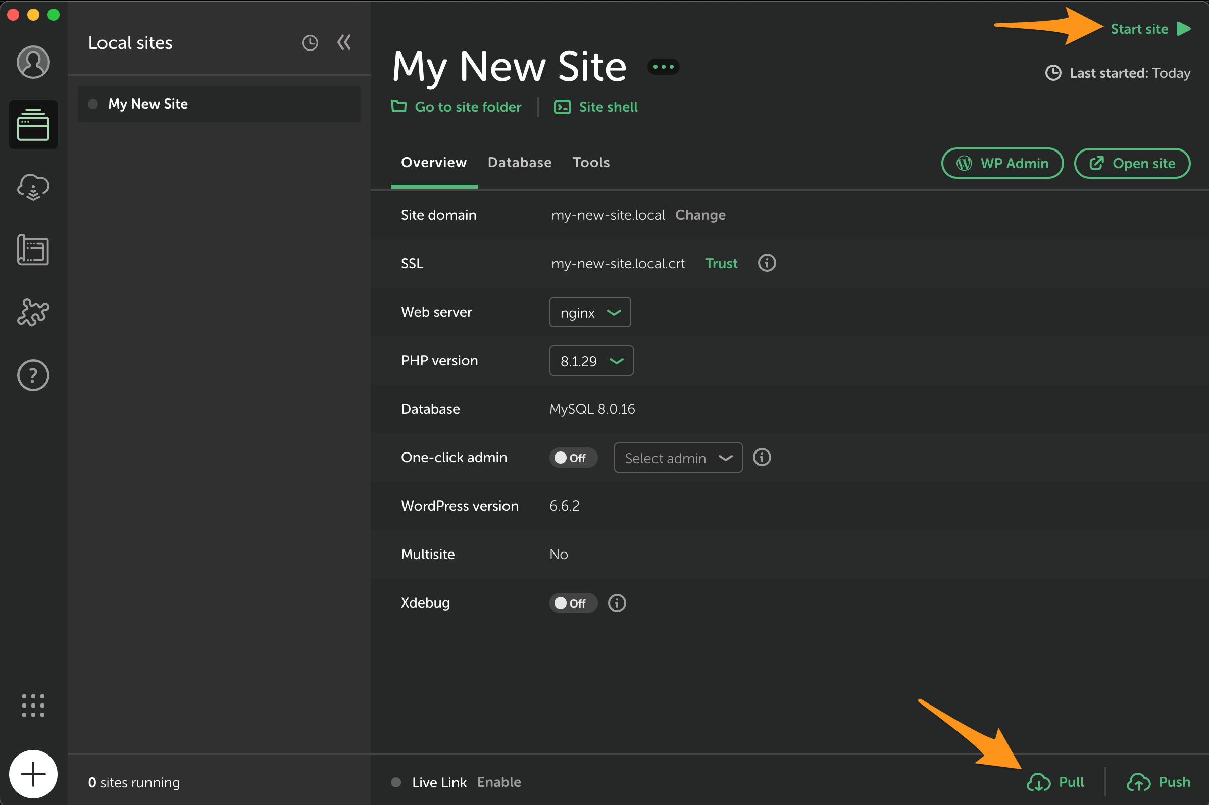Open the account avatar icon
The image size is (1209, 805).
click(x=33, y=62)
